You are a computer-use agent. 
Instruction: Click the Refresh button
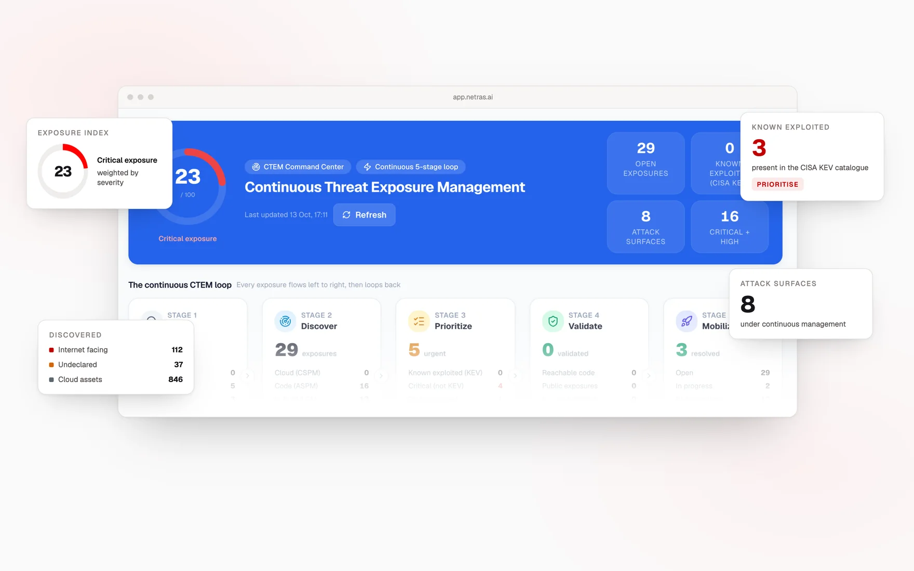364,215
